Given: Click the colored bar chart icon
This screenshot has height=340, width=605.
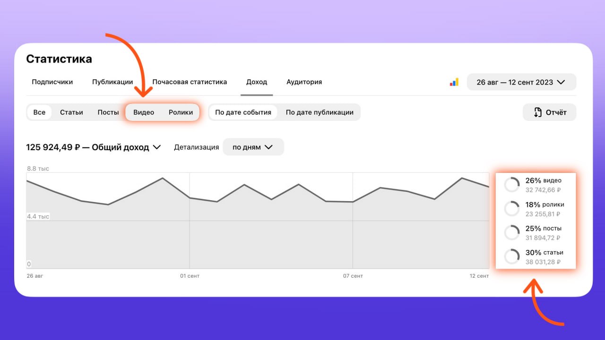Looking at the screenshot, I should pos(454,82).
